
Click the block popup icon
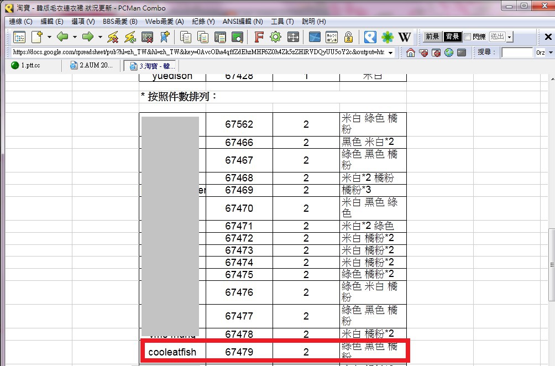pos(423,53)
